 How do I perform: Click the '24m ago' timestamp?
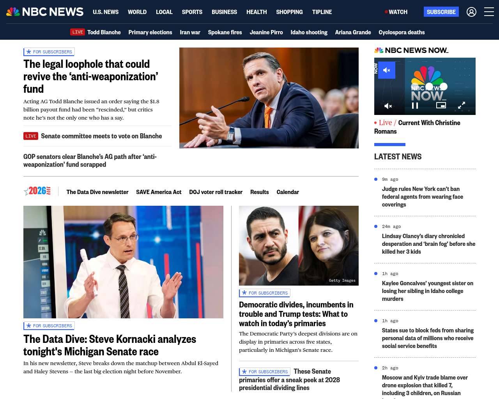pyautogui.click(x=391, y=226)
